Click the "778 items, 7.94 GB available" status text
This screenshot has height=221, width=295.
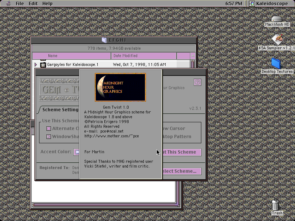[114, 48]
